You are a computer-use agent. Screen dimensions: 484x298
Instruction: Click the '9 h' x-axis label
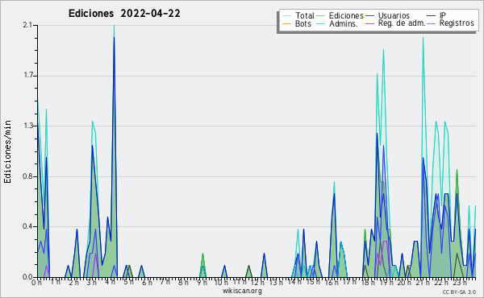click(x=202, y=283)
